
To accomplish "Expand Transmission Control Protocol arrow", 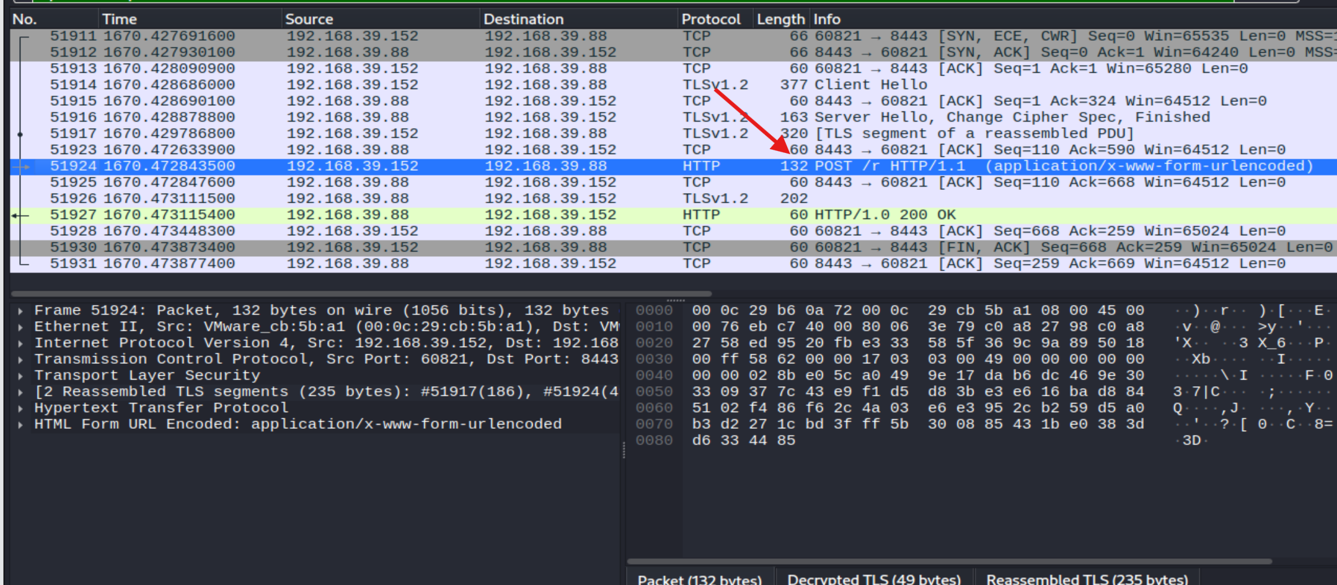I will [x=20, y=359].
